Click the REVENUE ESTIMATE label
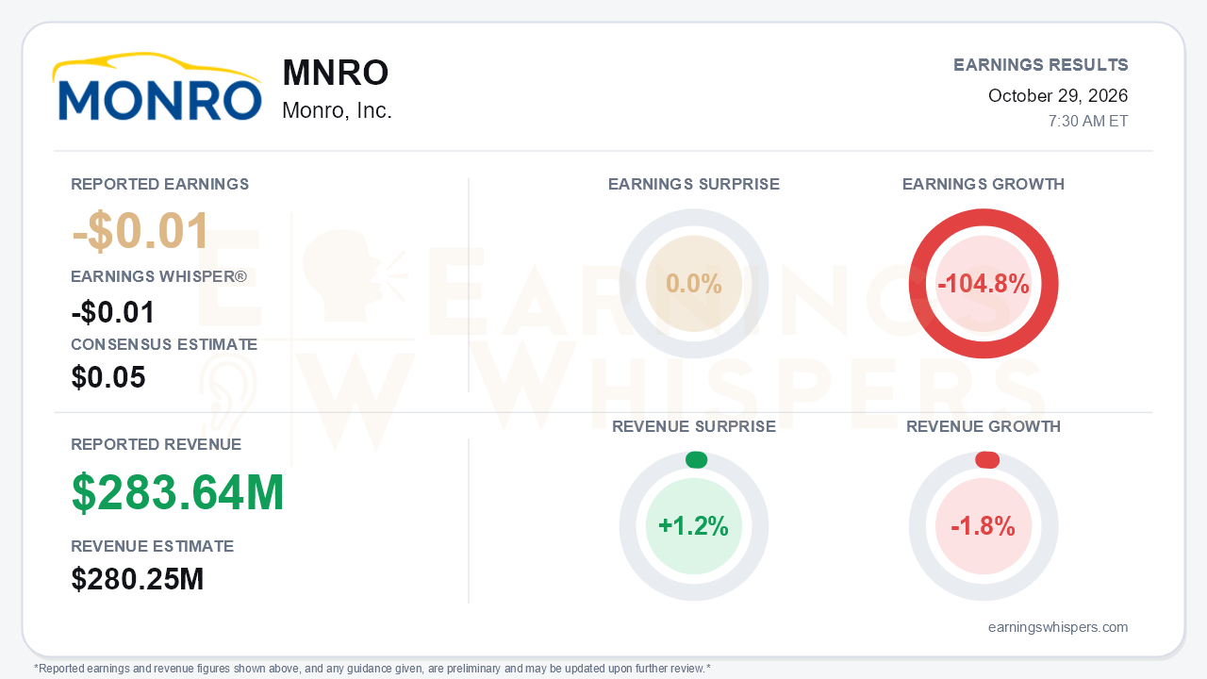 click(x=153, y=546)
